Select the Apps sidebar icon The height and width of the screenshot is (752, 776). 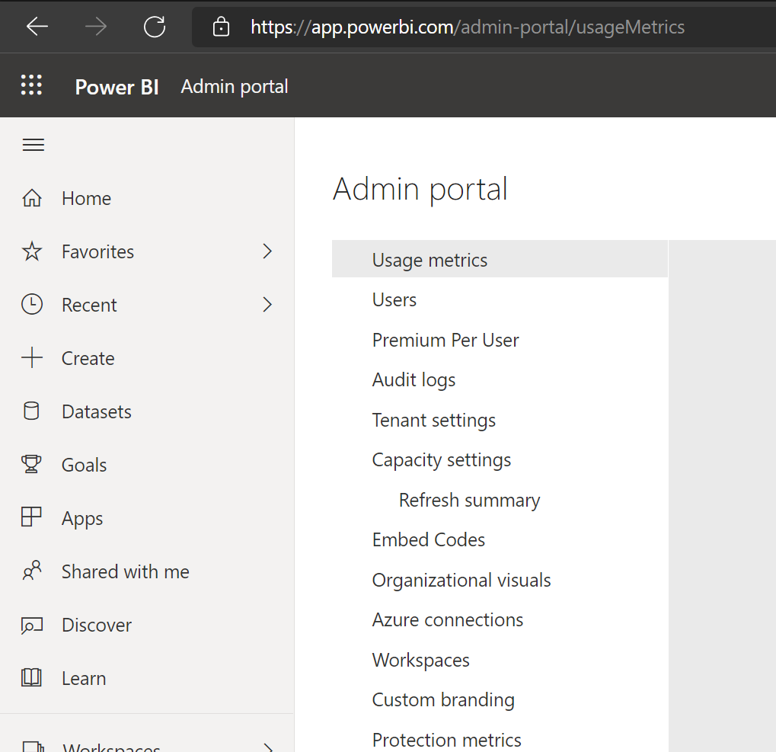[x=32, y=517]
